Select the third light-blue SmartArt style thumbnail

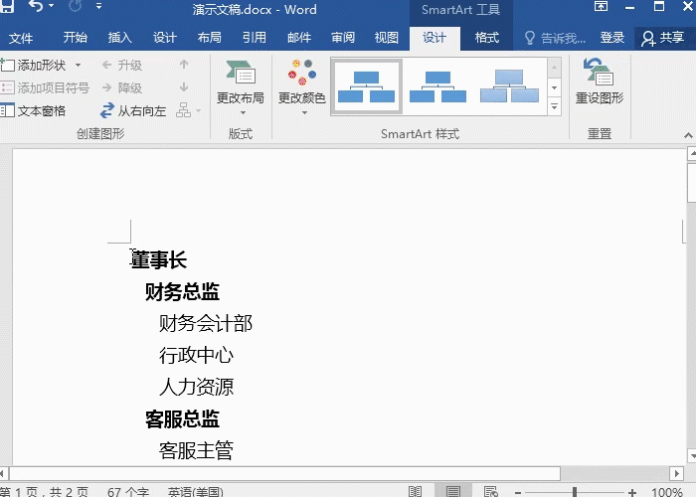point(509,86)
